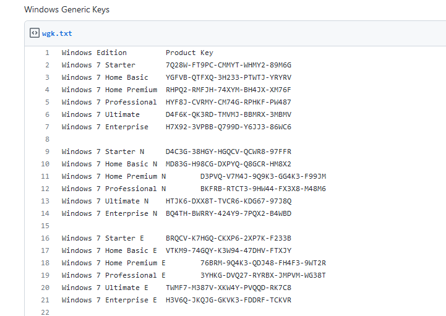Screen dimensions: 446x316
Task: Select line number 20
Action: (x=45, y=288)
